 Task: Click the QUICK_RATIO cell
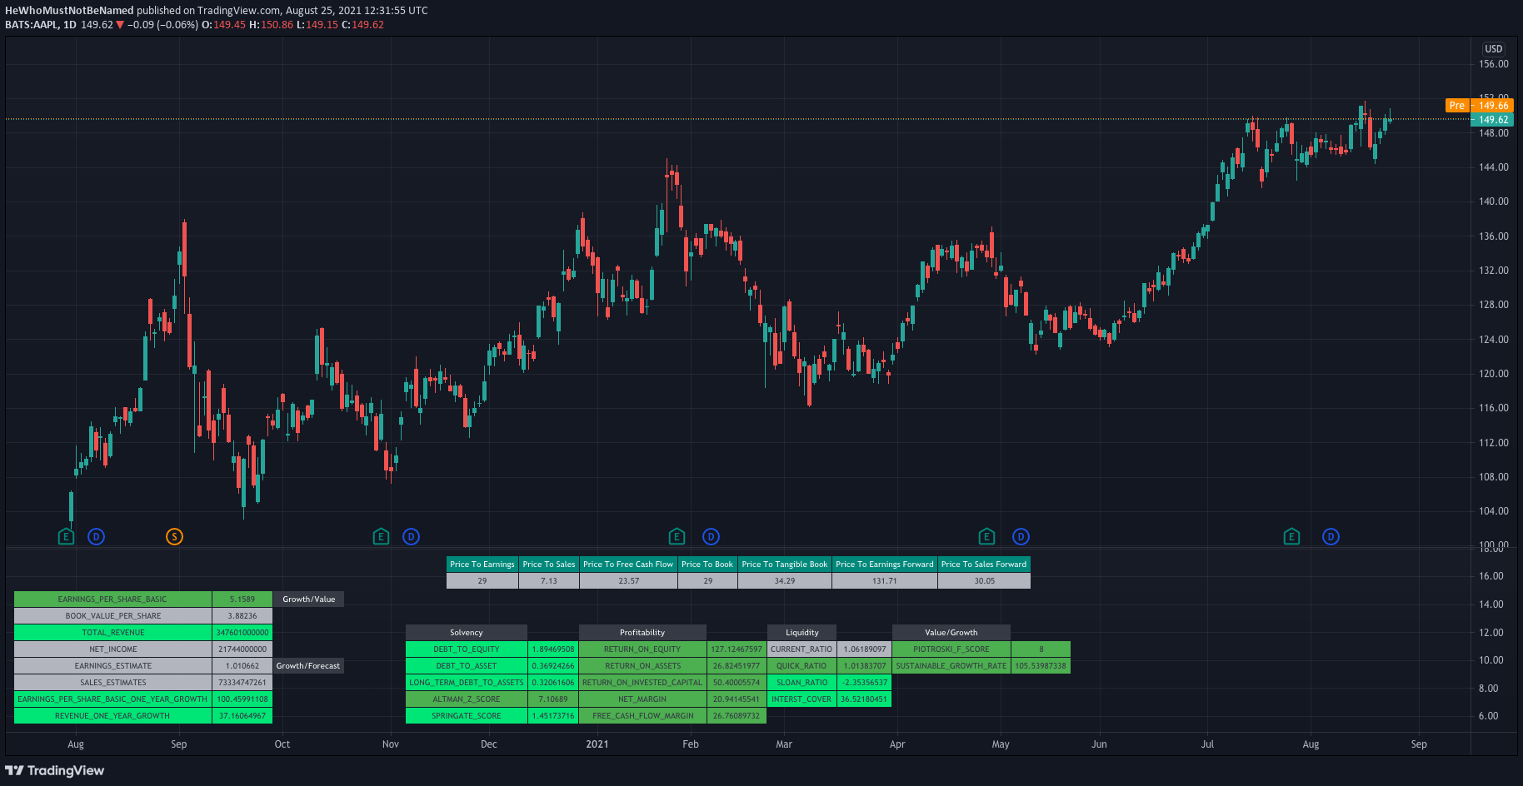(801, 666)
